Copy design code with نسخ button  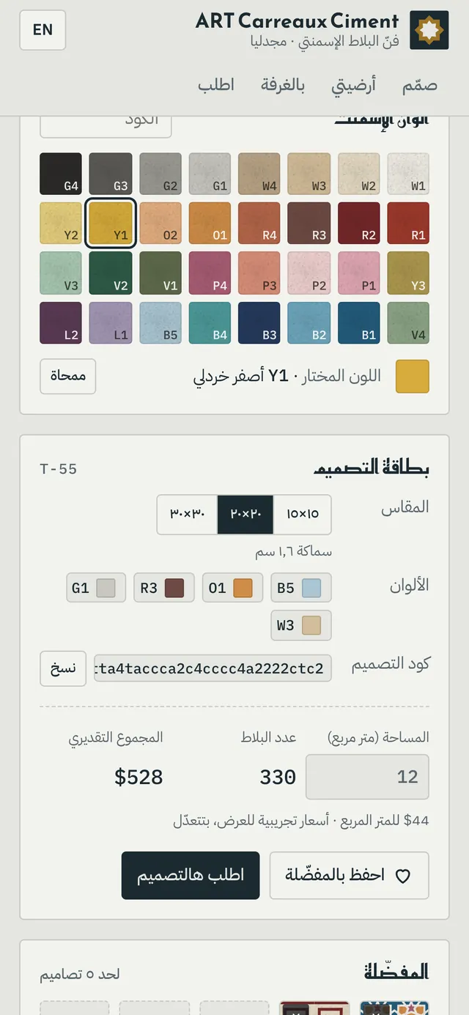point(63,668)
